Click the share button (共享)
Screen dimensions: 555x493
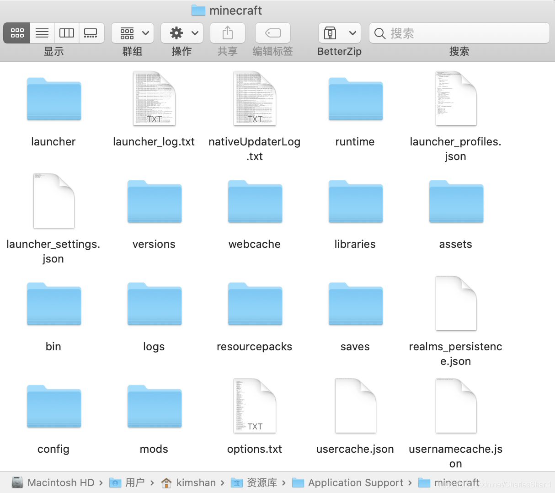pos(228,33)
